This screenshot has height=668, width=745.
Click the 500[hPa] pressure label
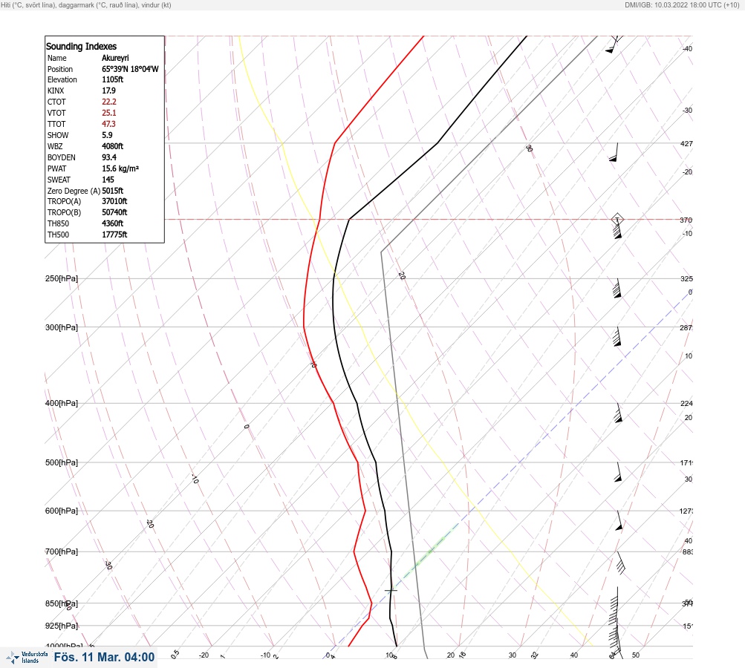coord(62,463)
